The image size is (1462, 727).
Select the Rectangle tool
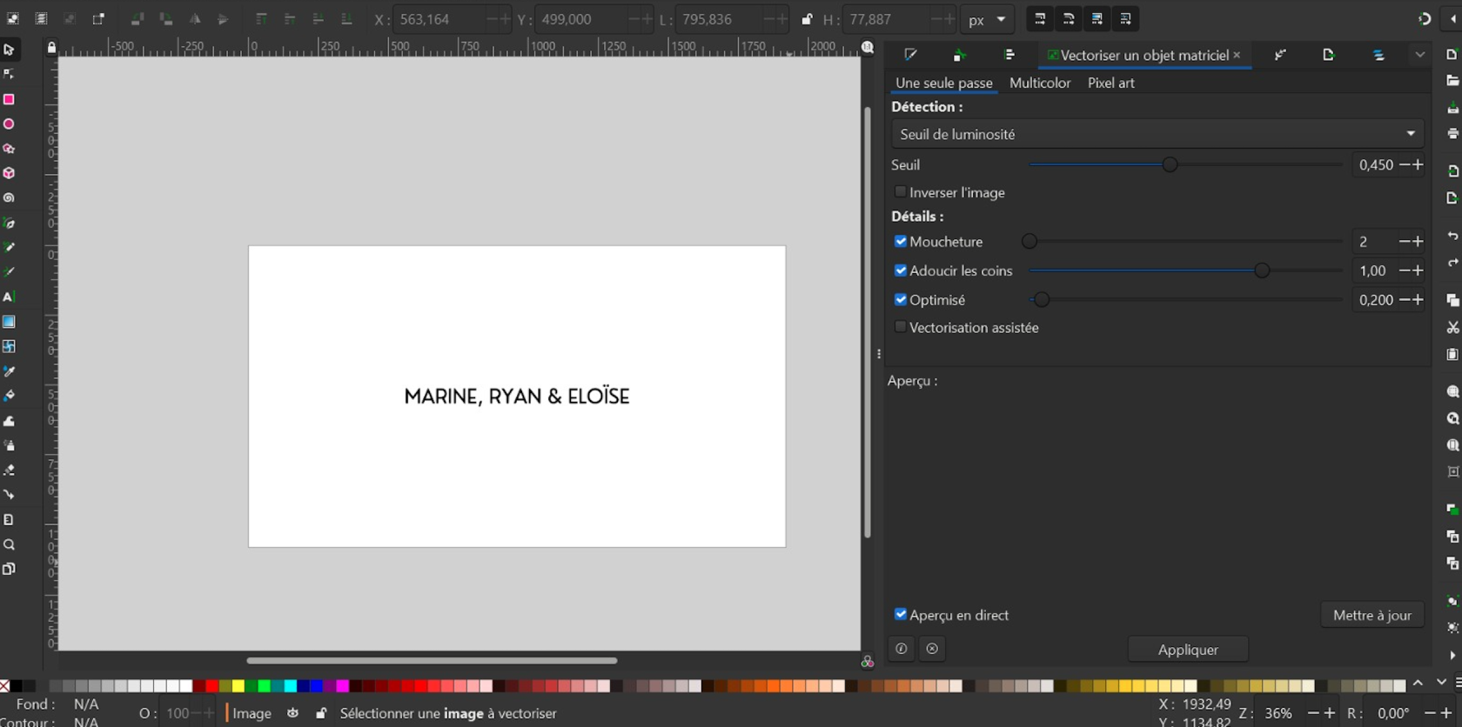point(9,99)
